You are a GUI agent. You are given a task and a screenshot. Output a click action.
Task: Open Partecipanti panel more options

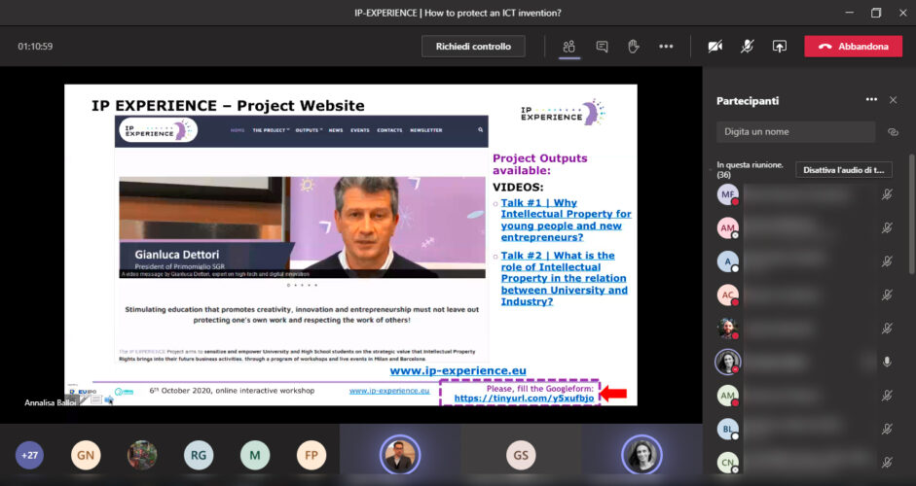click(871, 100)
